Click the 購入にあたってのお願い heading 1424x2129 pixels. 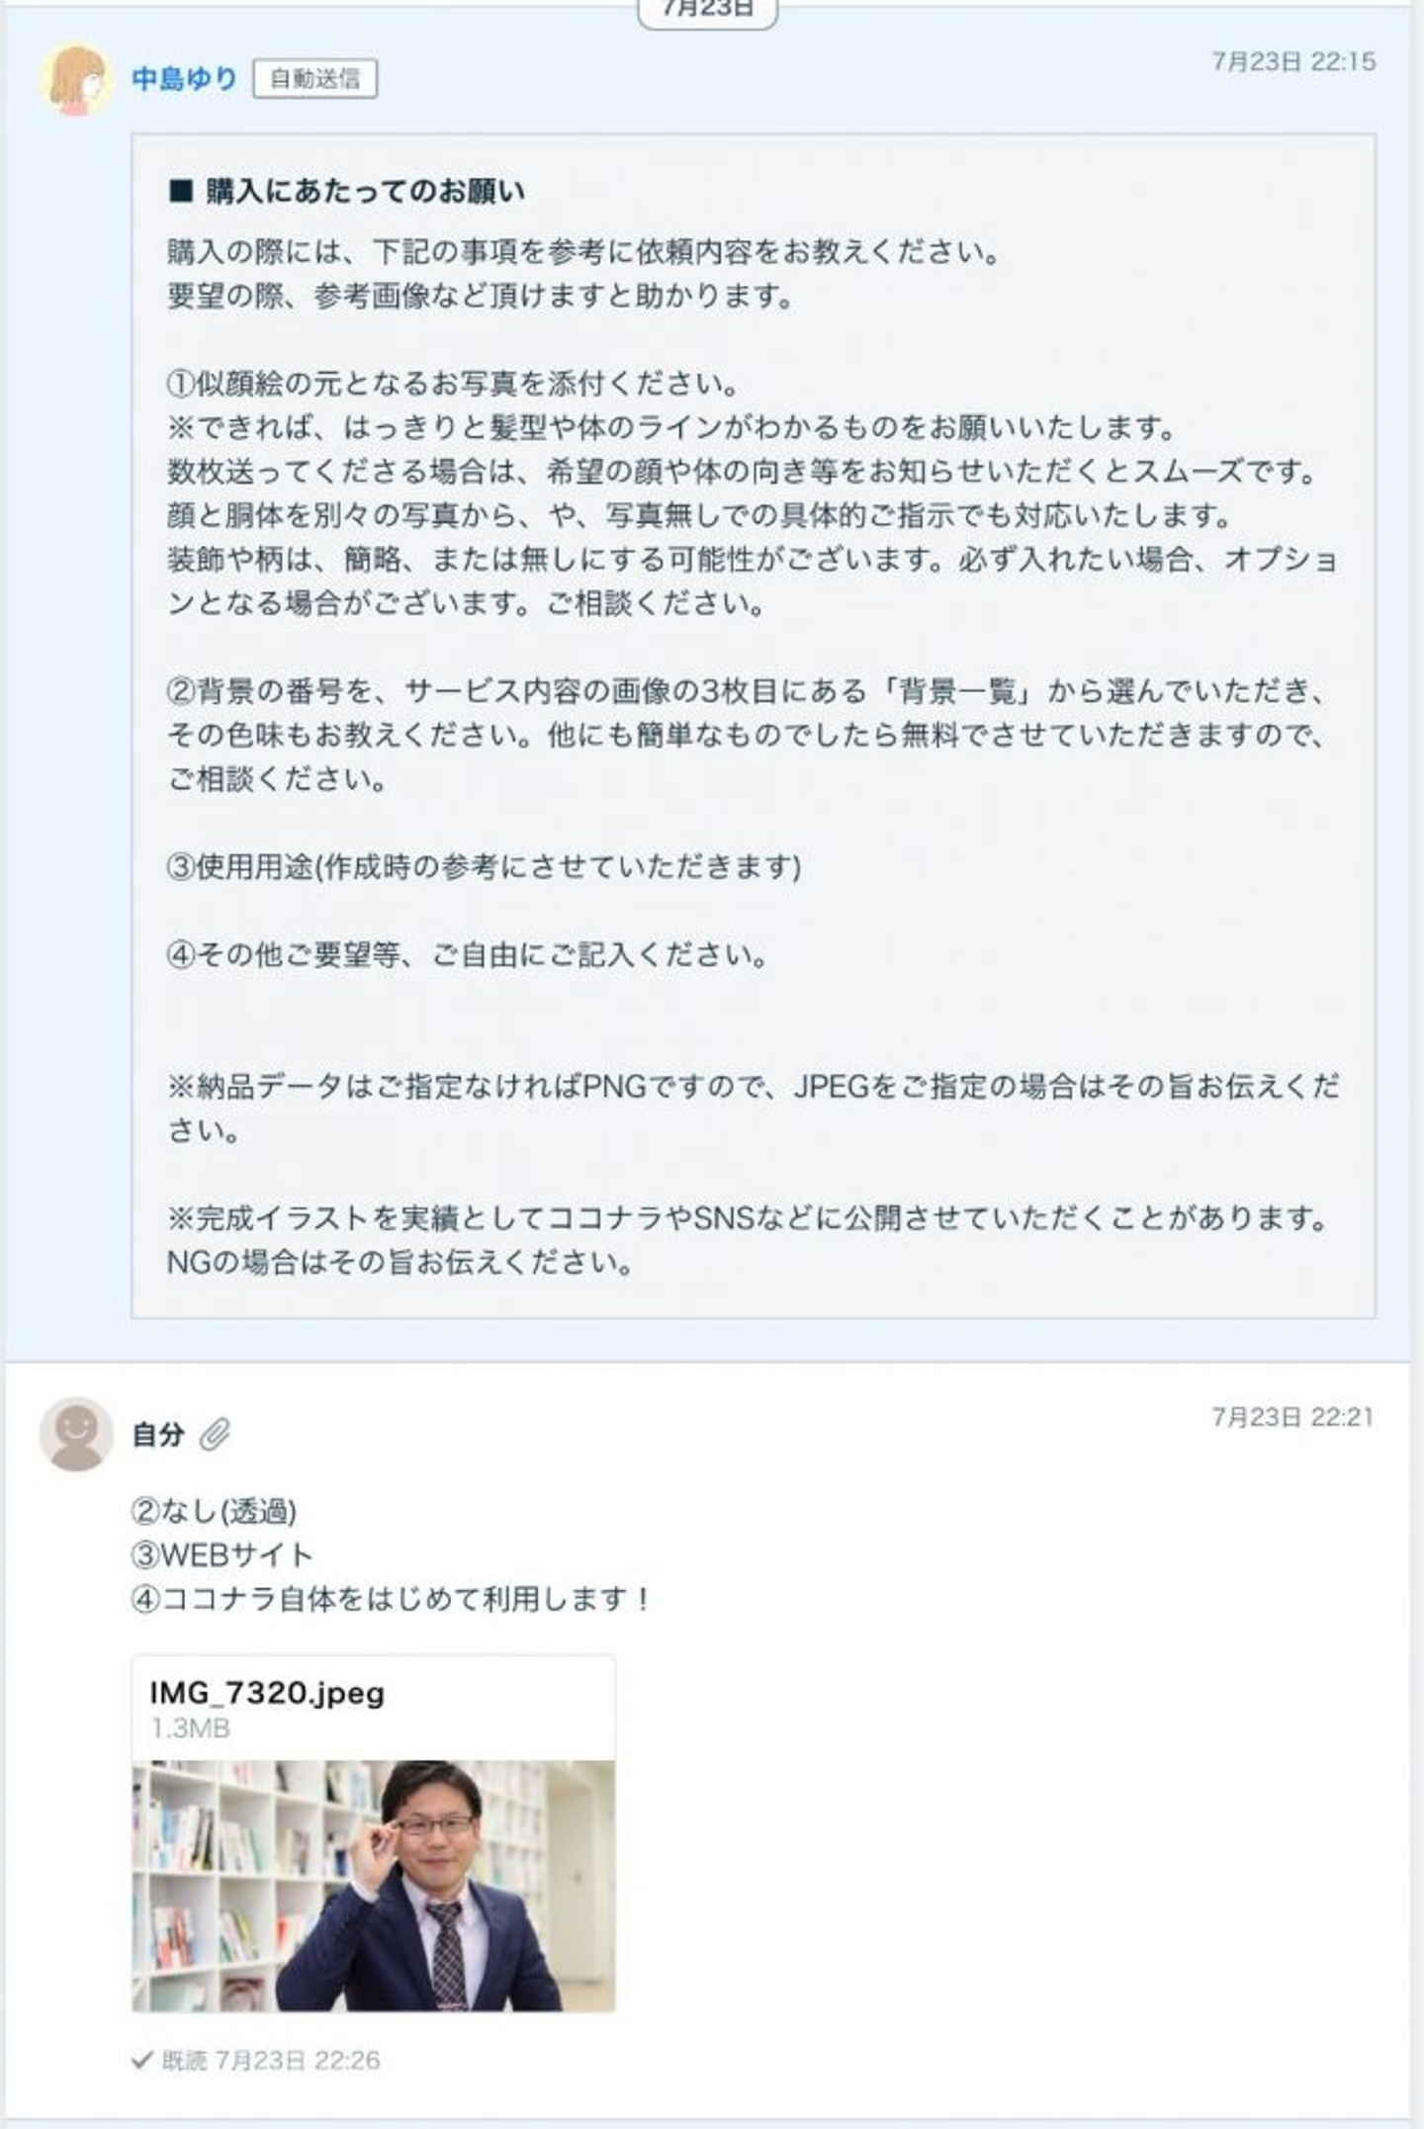click(x=365, y=192)
